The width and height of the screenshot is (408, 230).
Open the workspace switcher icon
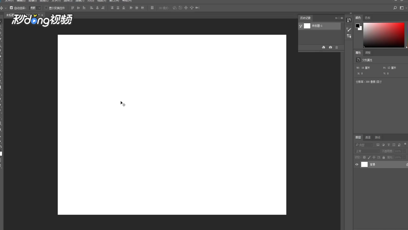(x=402, y=8)
